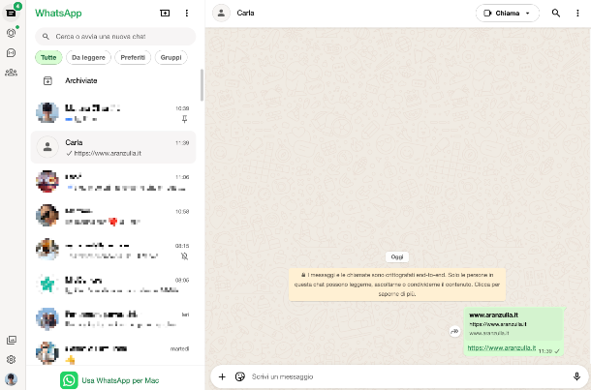
Task: Click Carla's default avatar in chat list
Action: tap(47, 147)
